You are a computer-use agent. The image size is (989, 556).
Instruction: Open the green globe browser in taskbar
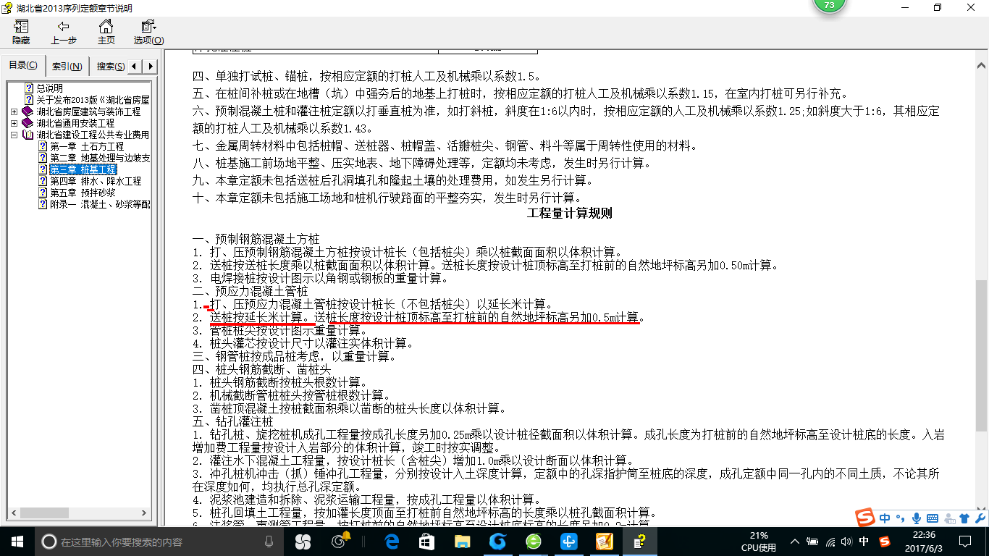[534, 542]
